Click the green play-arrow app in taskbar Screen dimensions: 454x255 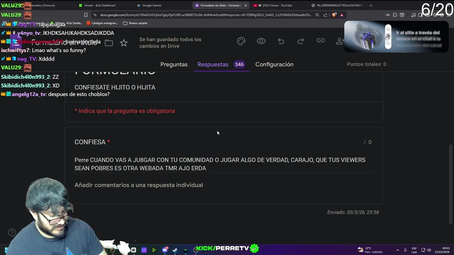point(154,250)
